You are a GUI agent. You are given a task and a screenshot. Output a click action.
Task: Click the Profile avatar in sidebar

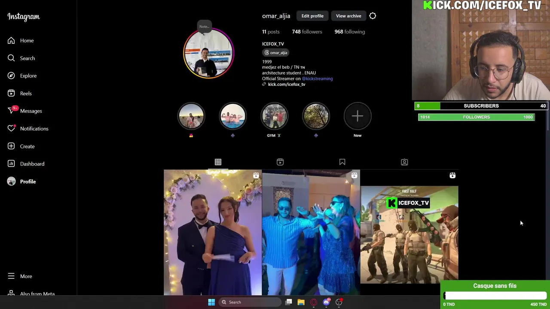coord(11,181)
